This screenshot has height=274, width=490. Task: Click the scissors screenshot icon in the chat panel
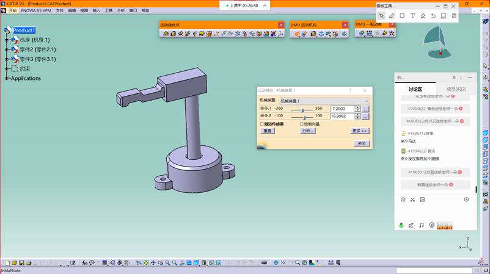pos(412,200)
